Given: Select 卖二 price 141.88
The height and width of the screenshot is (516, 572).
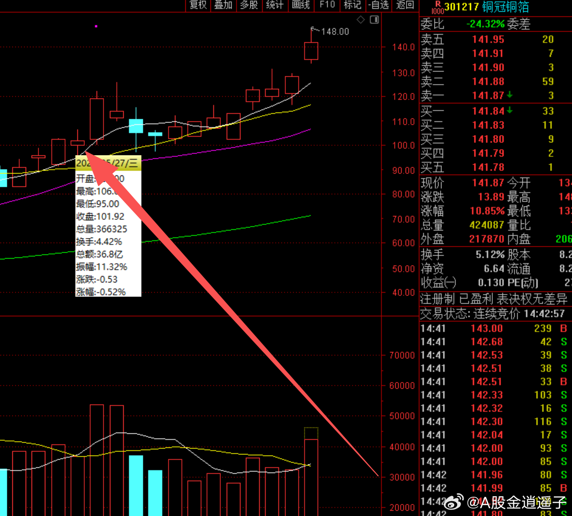Looking at the screenshot, I should pos(488,82).
